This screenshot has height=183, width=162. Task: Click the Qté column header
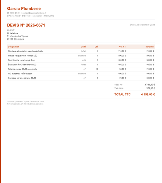(x=96, y=47)
